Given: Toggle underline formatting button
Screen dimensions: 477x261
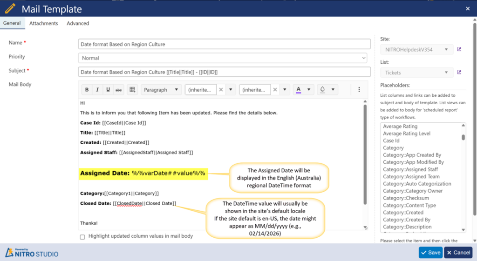Looking at the screenshot, I should (x=108, y=90).
